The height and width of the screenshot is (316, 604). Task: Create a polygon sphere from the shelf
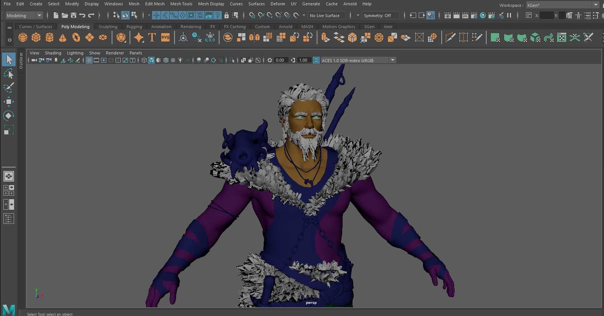tap(23, 37)
